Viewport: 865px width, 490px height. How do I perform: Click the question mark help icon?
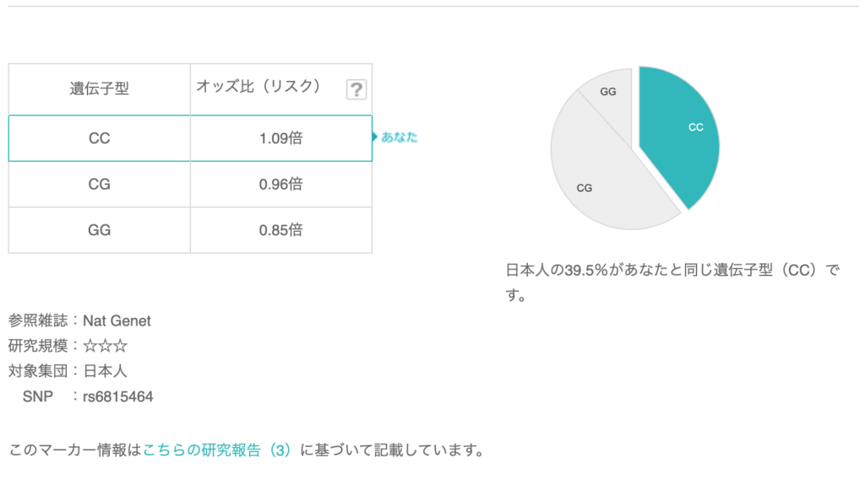pyautogui.click(x=356, y=89)
